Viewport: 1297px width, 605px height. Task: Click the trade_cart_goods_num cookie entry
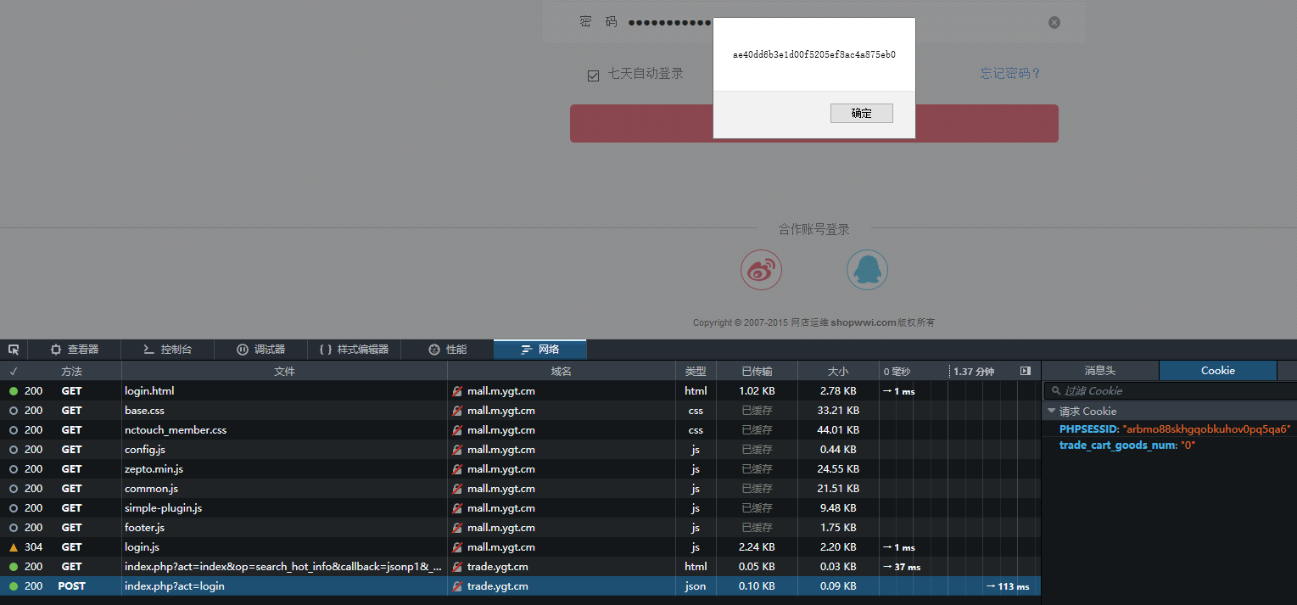pos(1127,445)
